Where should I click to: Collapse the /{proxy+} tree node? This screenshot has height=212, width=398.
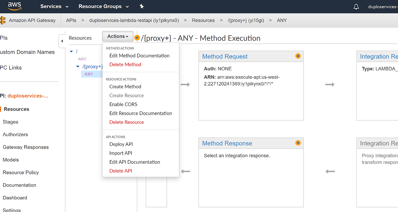78,66
